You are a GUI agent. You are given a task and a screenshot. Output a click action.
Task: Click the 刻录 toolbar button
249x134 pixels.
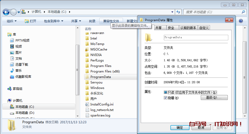92,21
